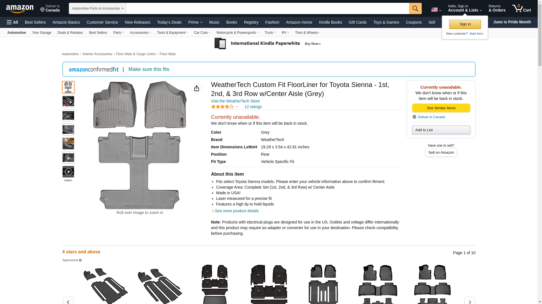The height and width of the screenshot is (304, 542).
Task: Click the yellow Sign in button
Action: pyautogui.click(x=465, y=24)
